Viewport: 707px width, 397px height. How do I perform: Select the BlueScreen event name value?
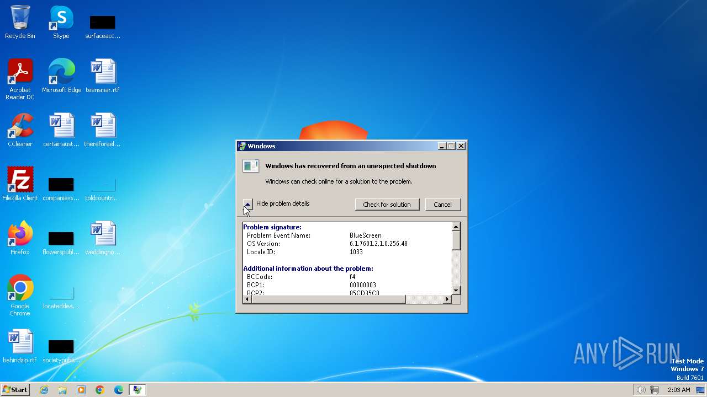(x=365, y=235)
